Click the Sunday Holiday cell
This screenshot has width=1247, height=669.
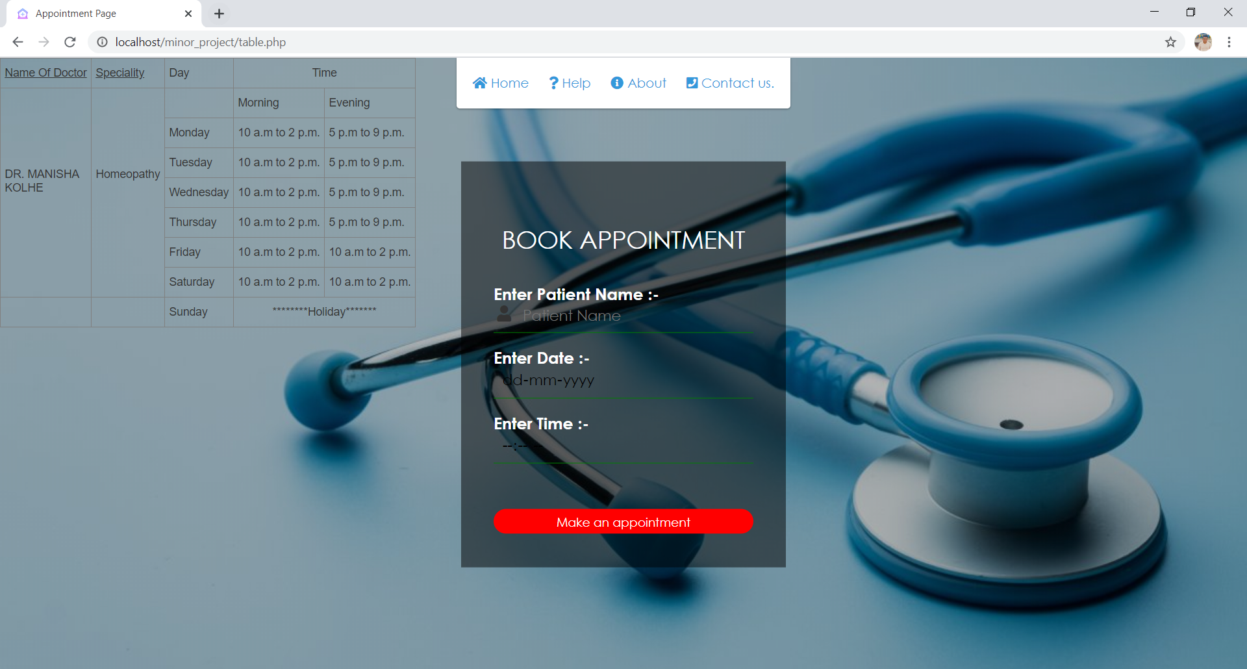(x=324, y=312)
